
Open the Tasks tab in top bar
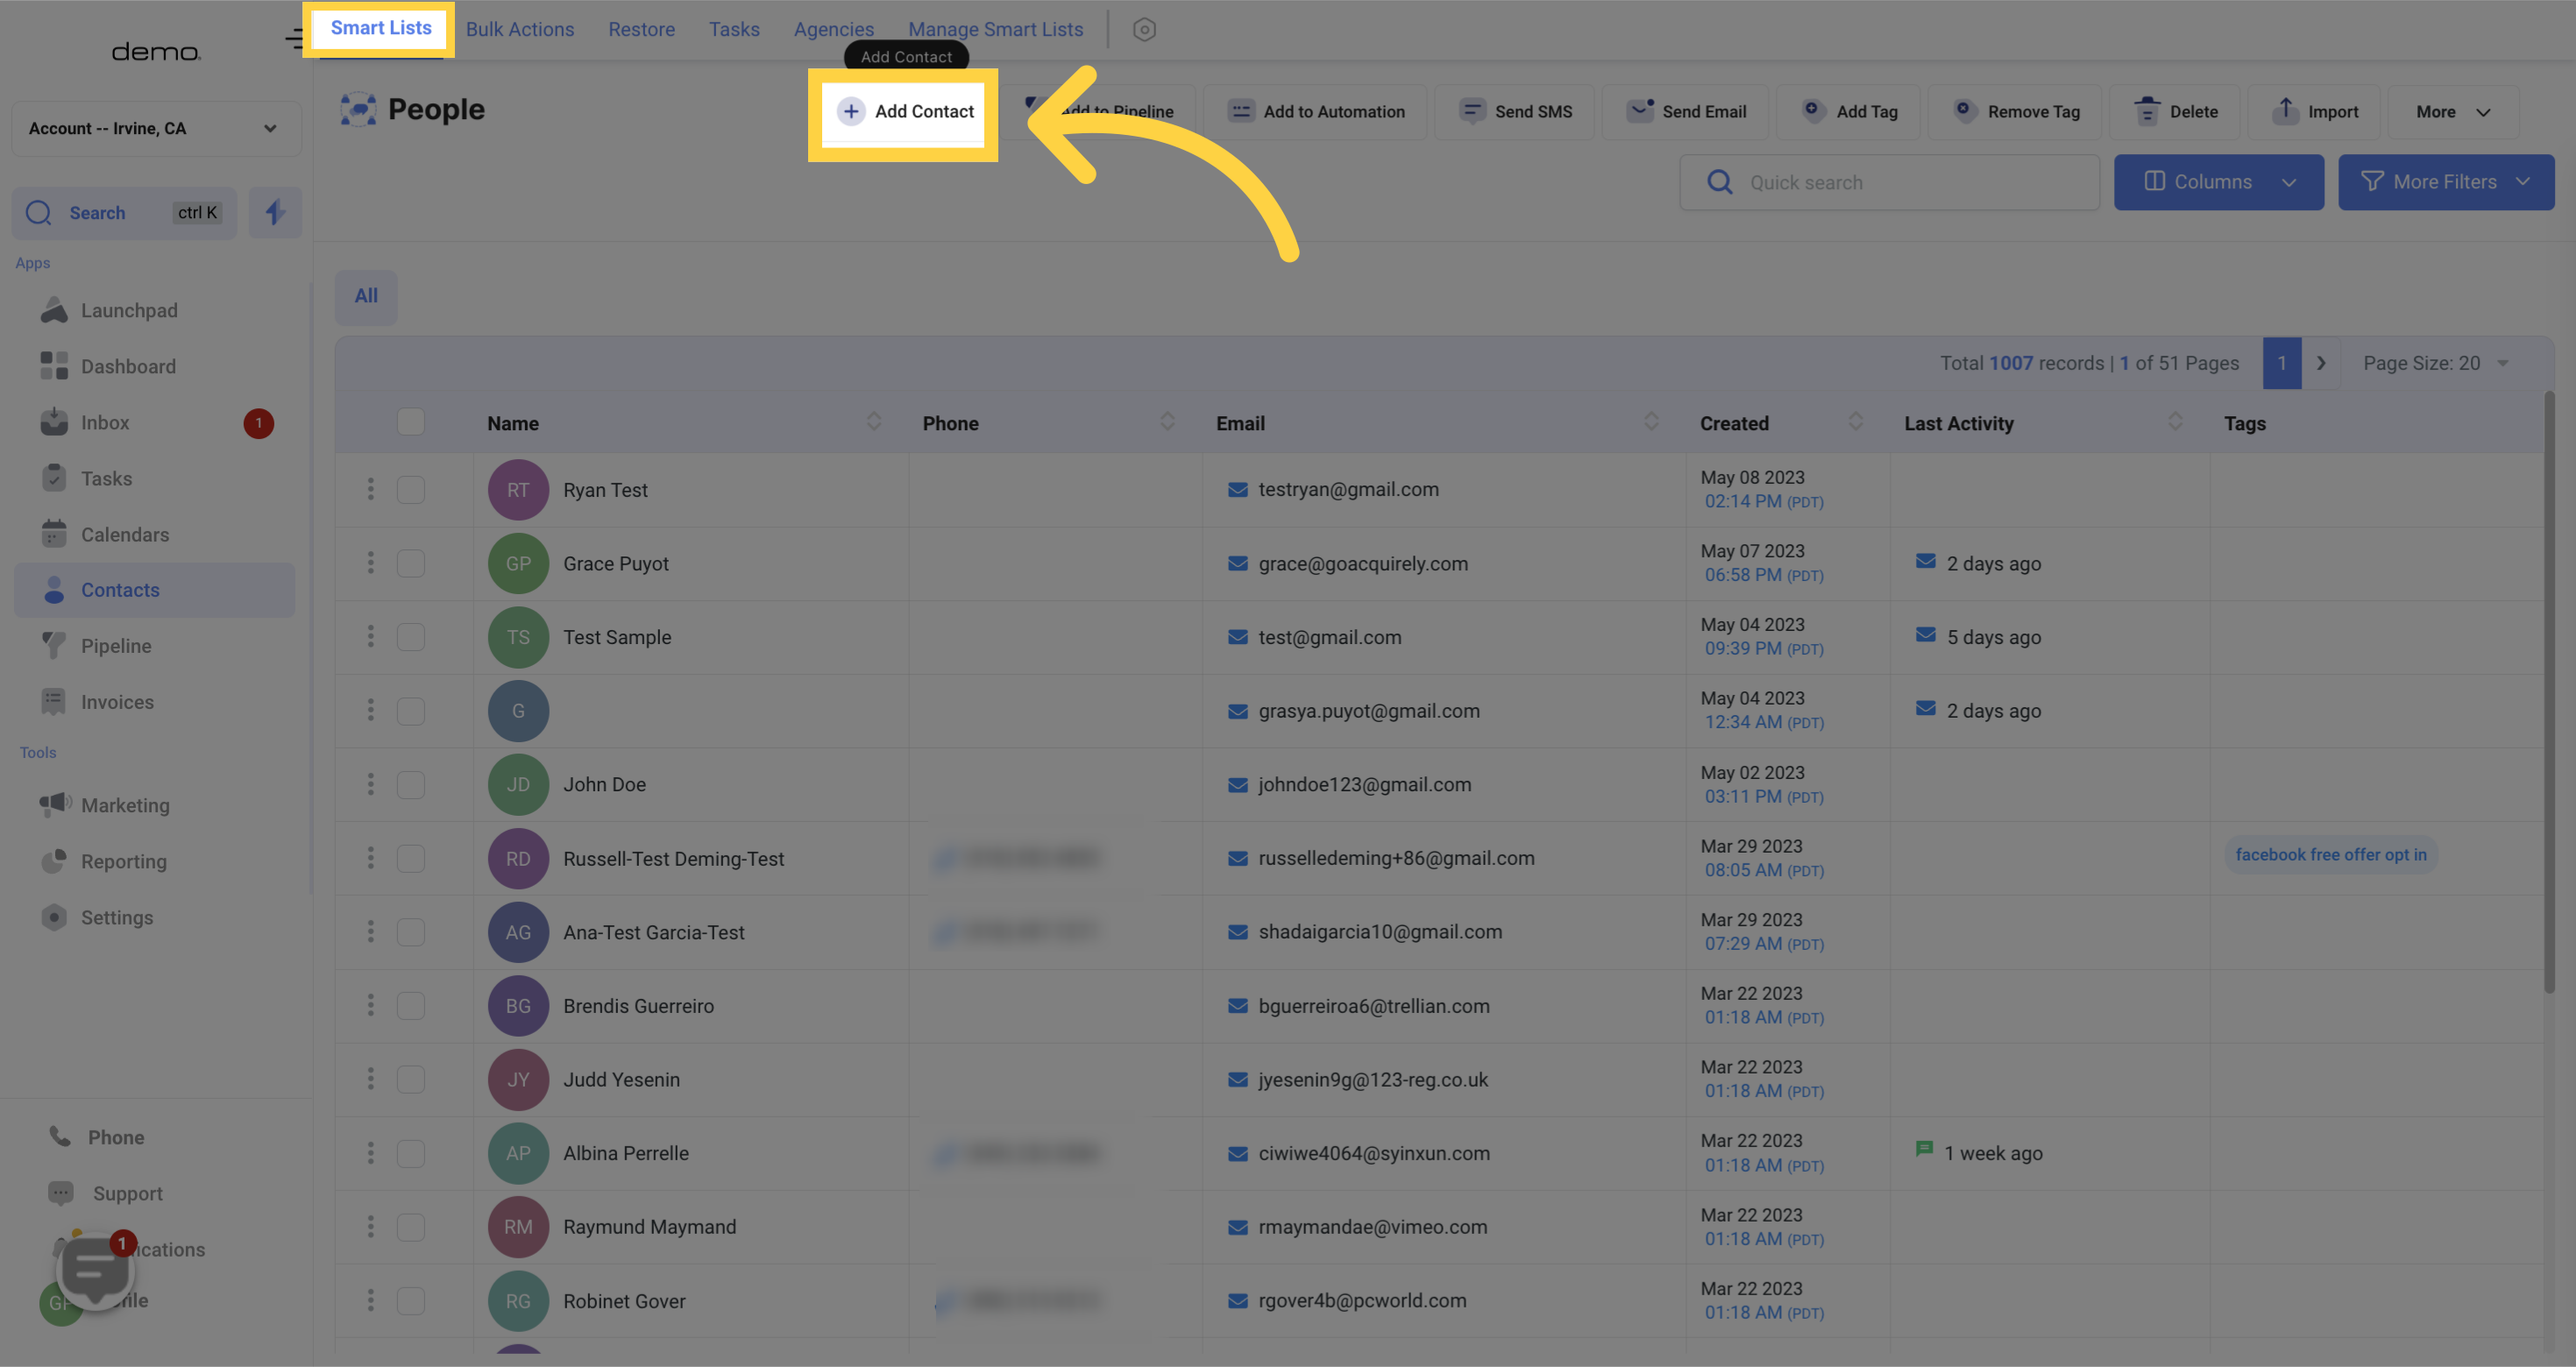(734, 29)
